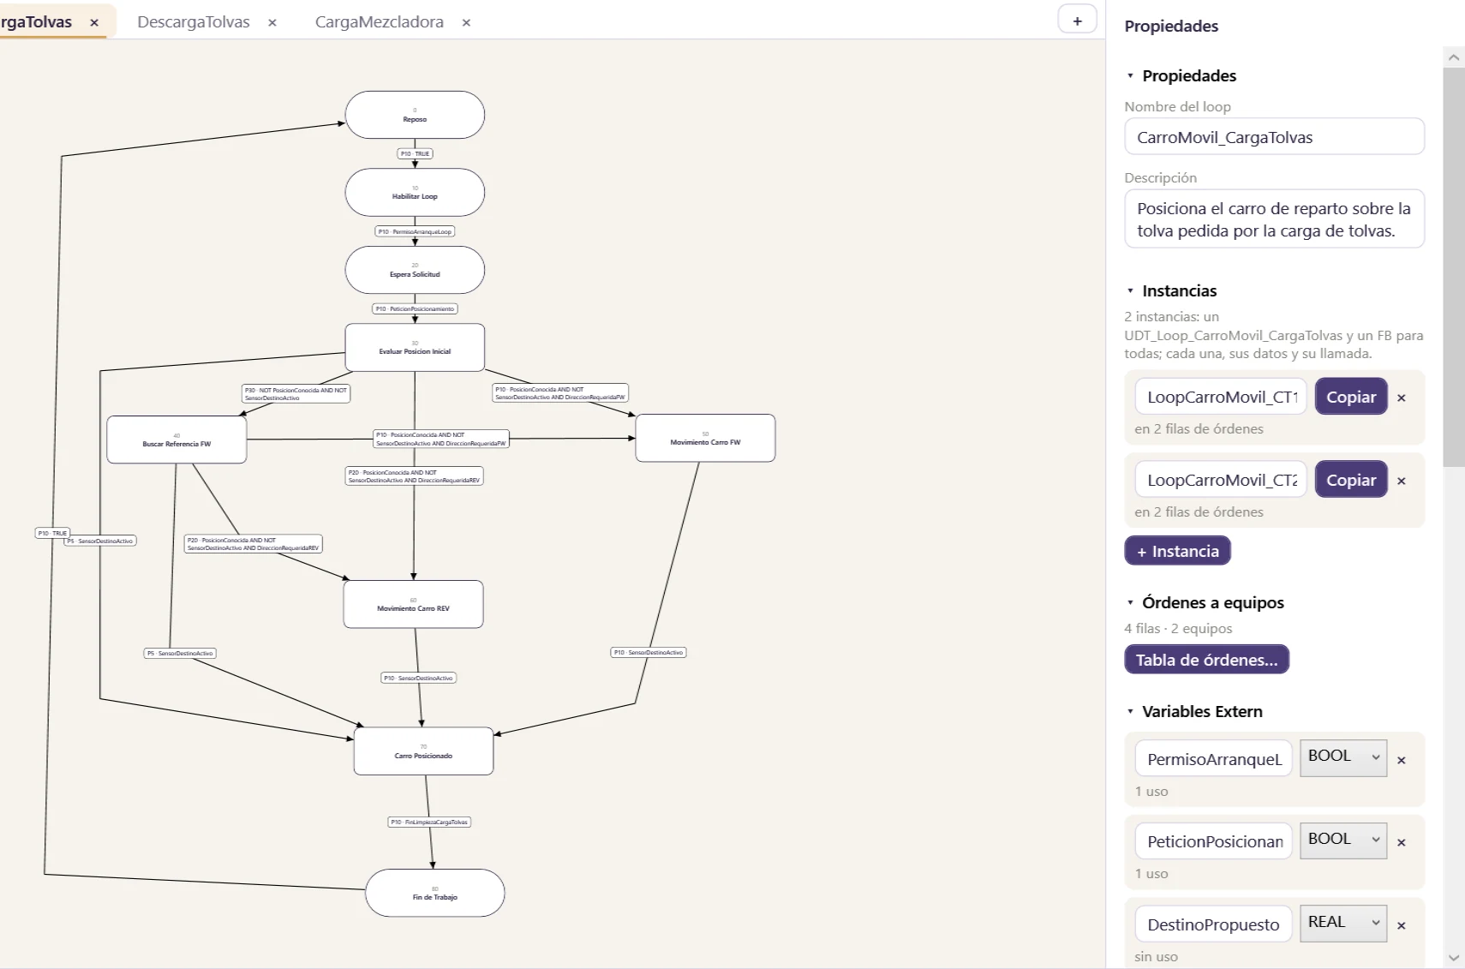This screenshot has width=1465, height=969.
Task: Edit the LoopCarroMovil_CT2 name field
Action: pos(1222,480)
